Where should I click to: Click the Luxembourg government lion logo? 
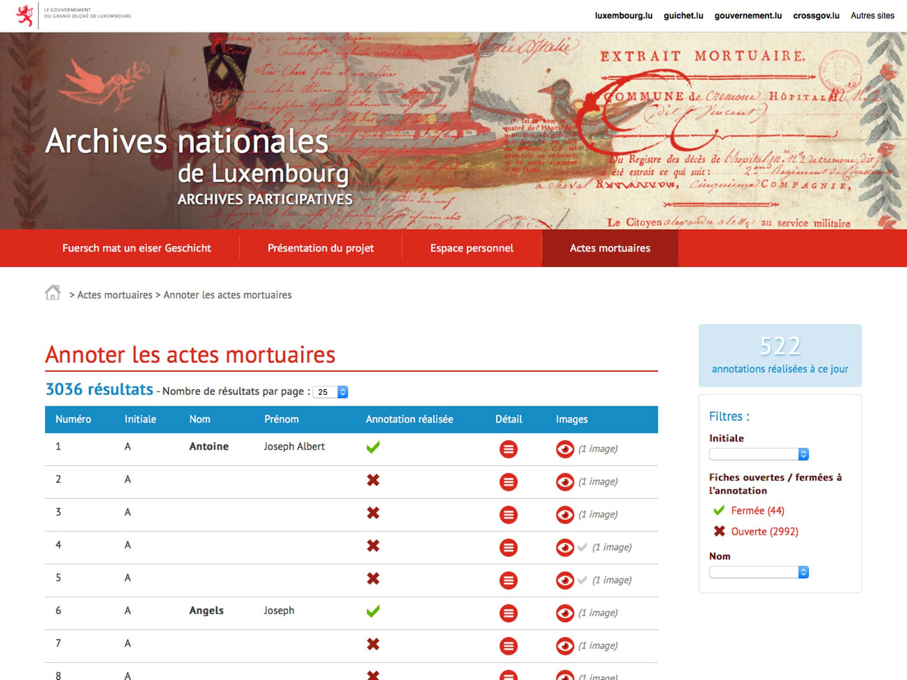pyautogui.click(x=25, y=15)
